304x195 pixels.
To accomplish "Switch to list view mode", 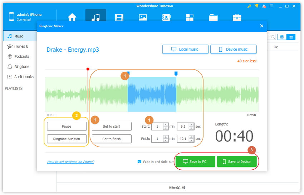I will [291, 37].
